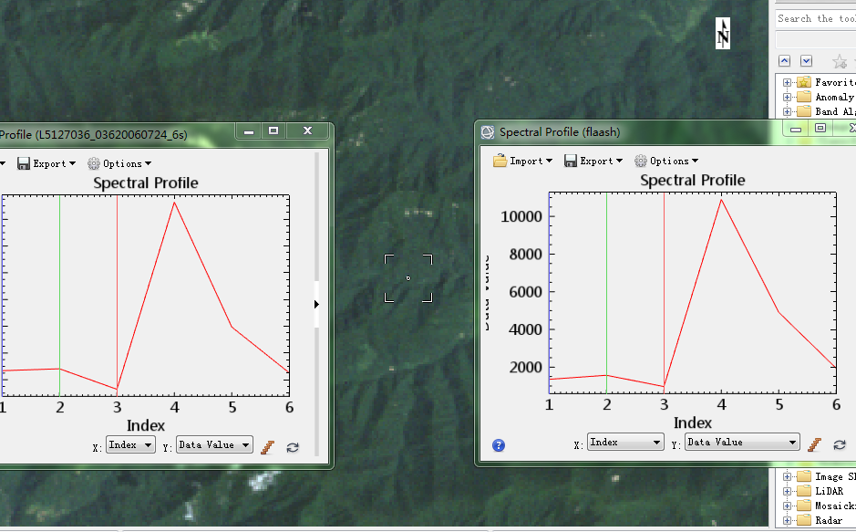Select the Favorites tree item
The image size is (856, 532).
835,82
